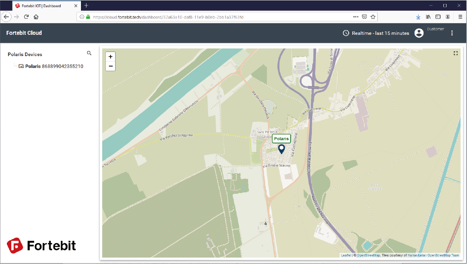Maximize the browser window
This screenshot has height=264, width=467.
445,6
